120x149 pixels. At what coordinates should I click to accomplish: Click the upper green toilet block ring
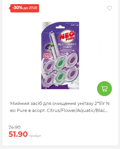(x=60, y=63)
